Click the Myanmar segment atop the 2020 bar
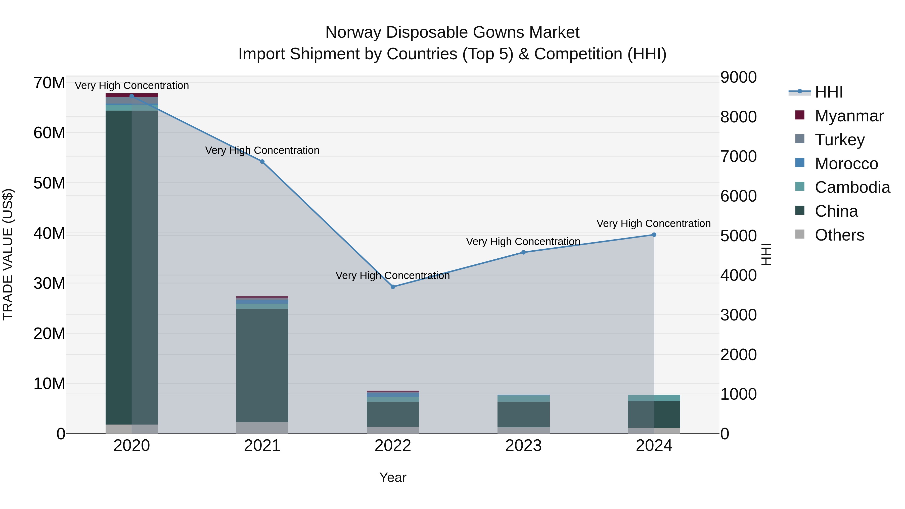 tap(132, 95)
